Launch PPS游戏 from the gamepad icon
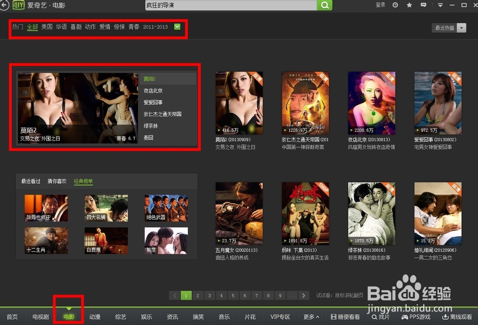This screenshot has width=478, height=325. point(415,316)
